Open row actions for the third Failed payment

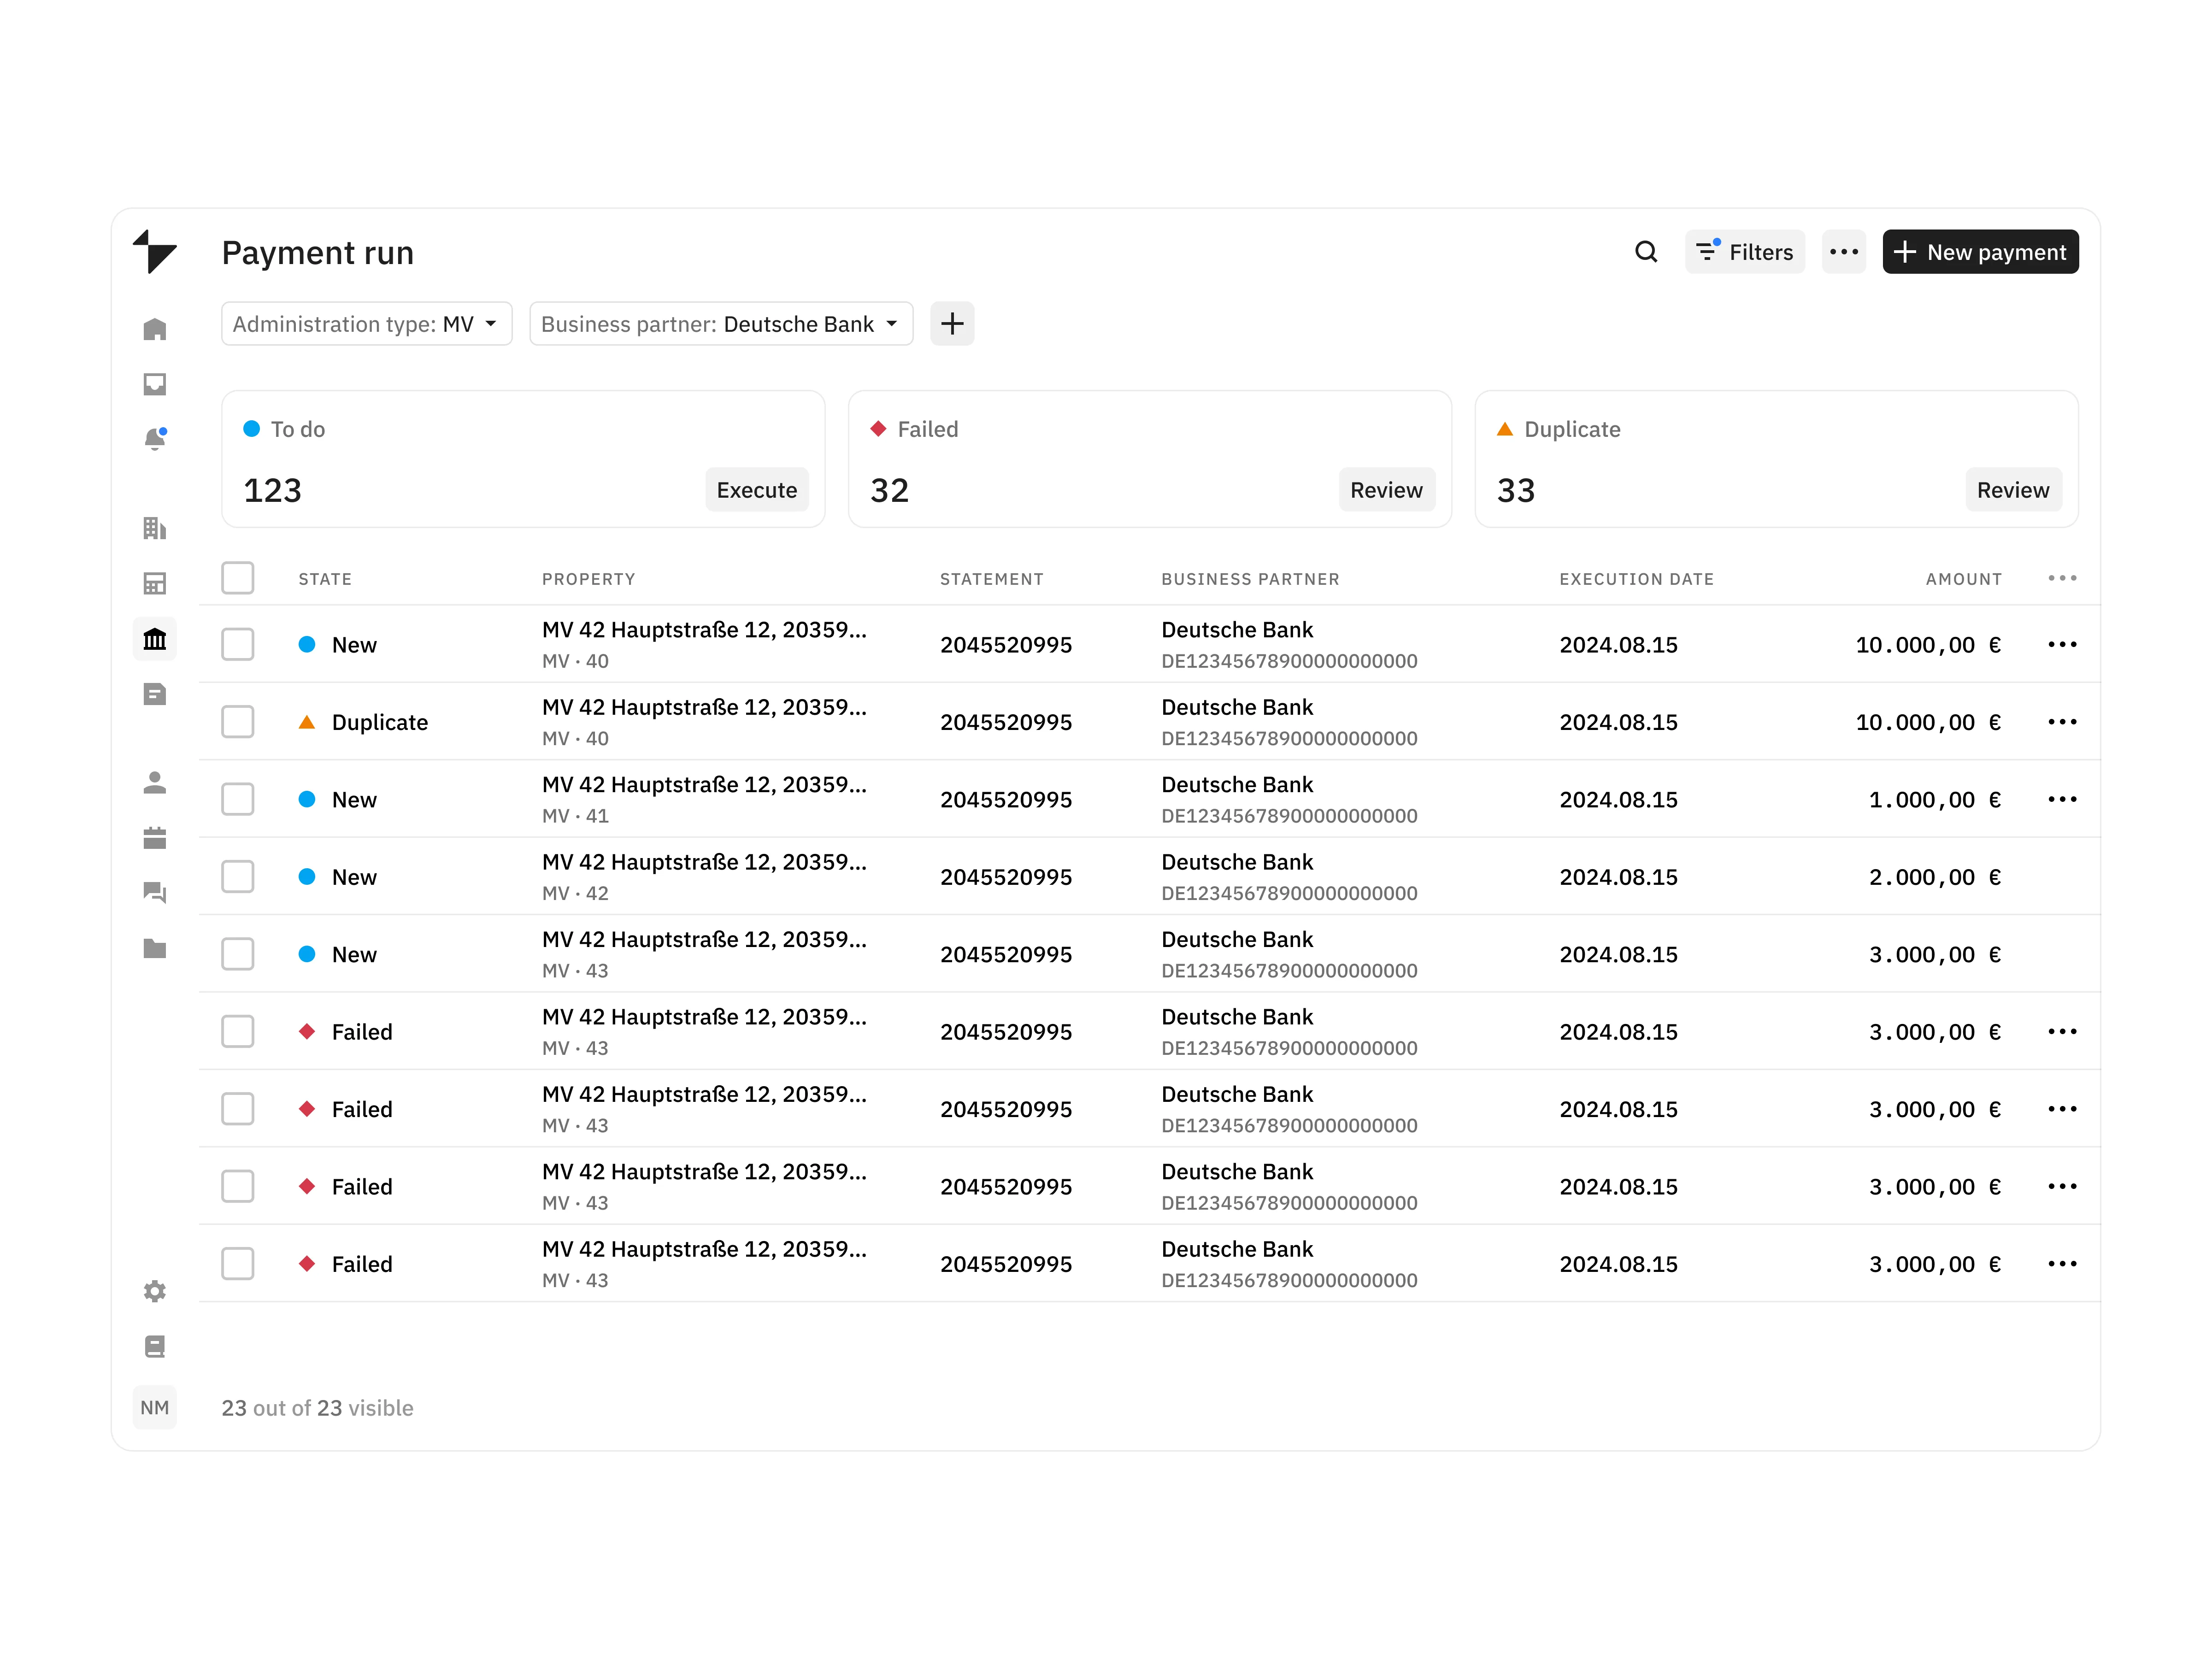(x=2062, y=1186)
